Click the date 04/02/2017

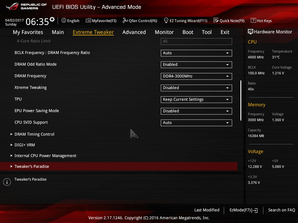tap(15, 20)
